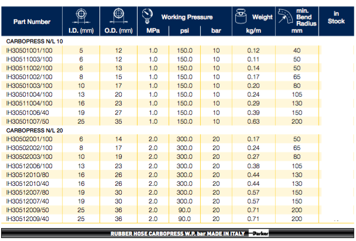Click the weight icon in header
Image resolution: width=356 pixels, height=241 pixels.
[x=241, y=15]
